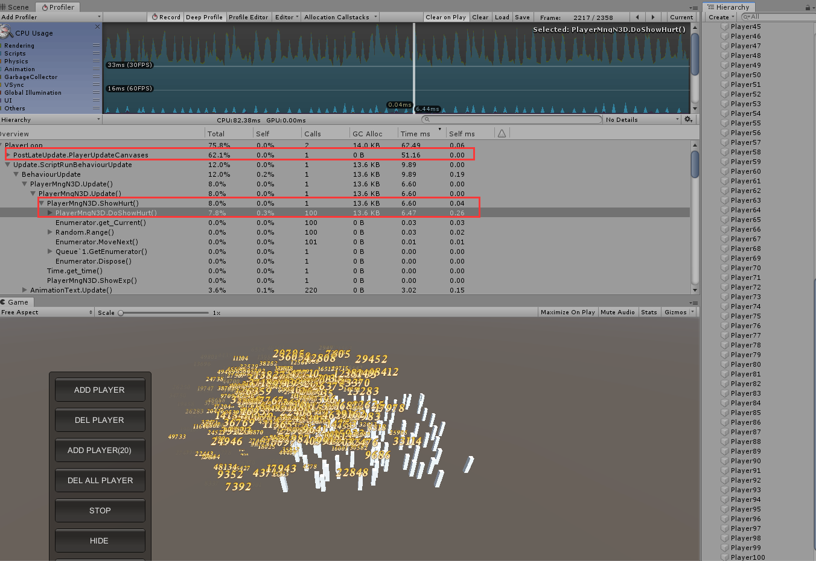The height and width of the screenshot is (561, 816).
Task: Open Create dropdown in Hierarchy panel
Action: coord(721,17)
